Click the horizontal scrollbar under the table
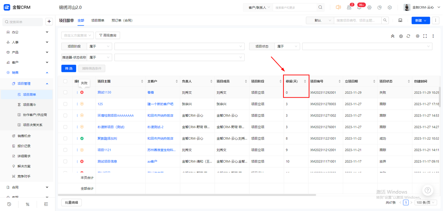 (187, 195)
